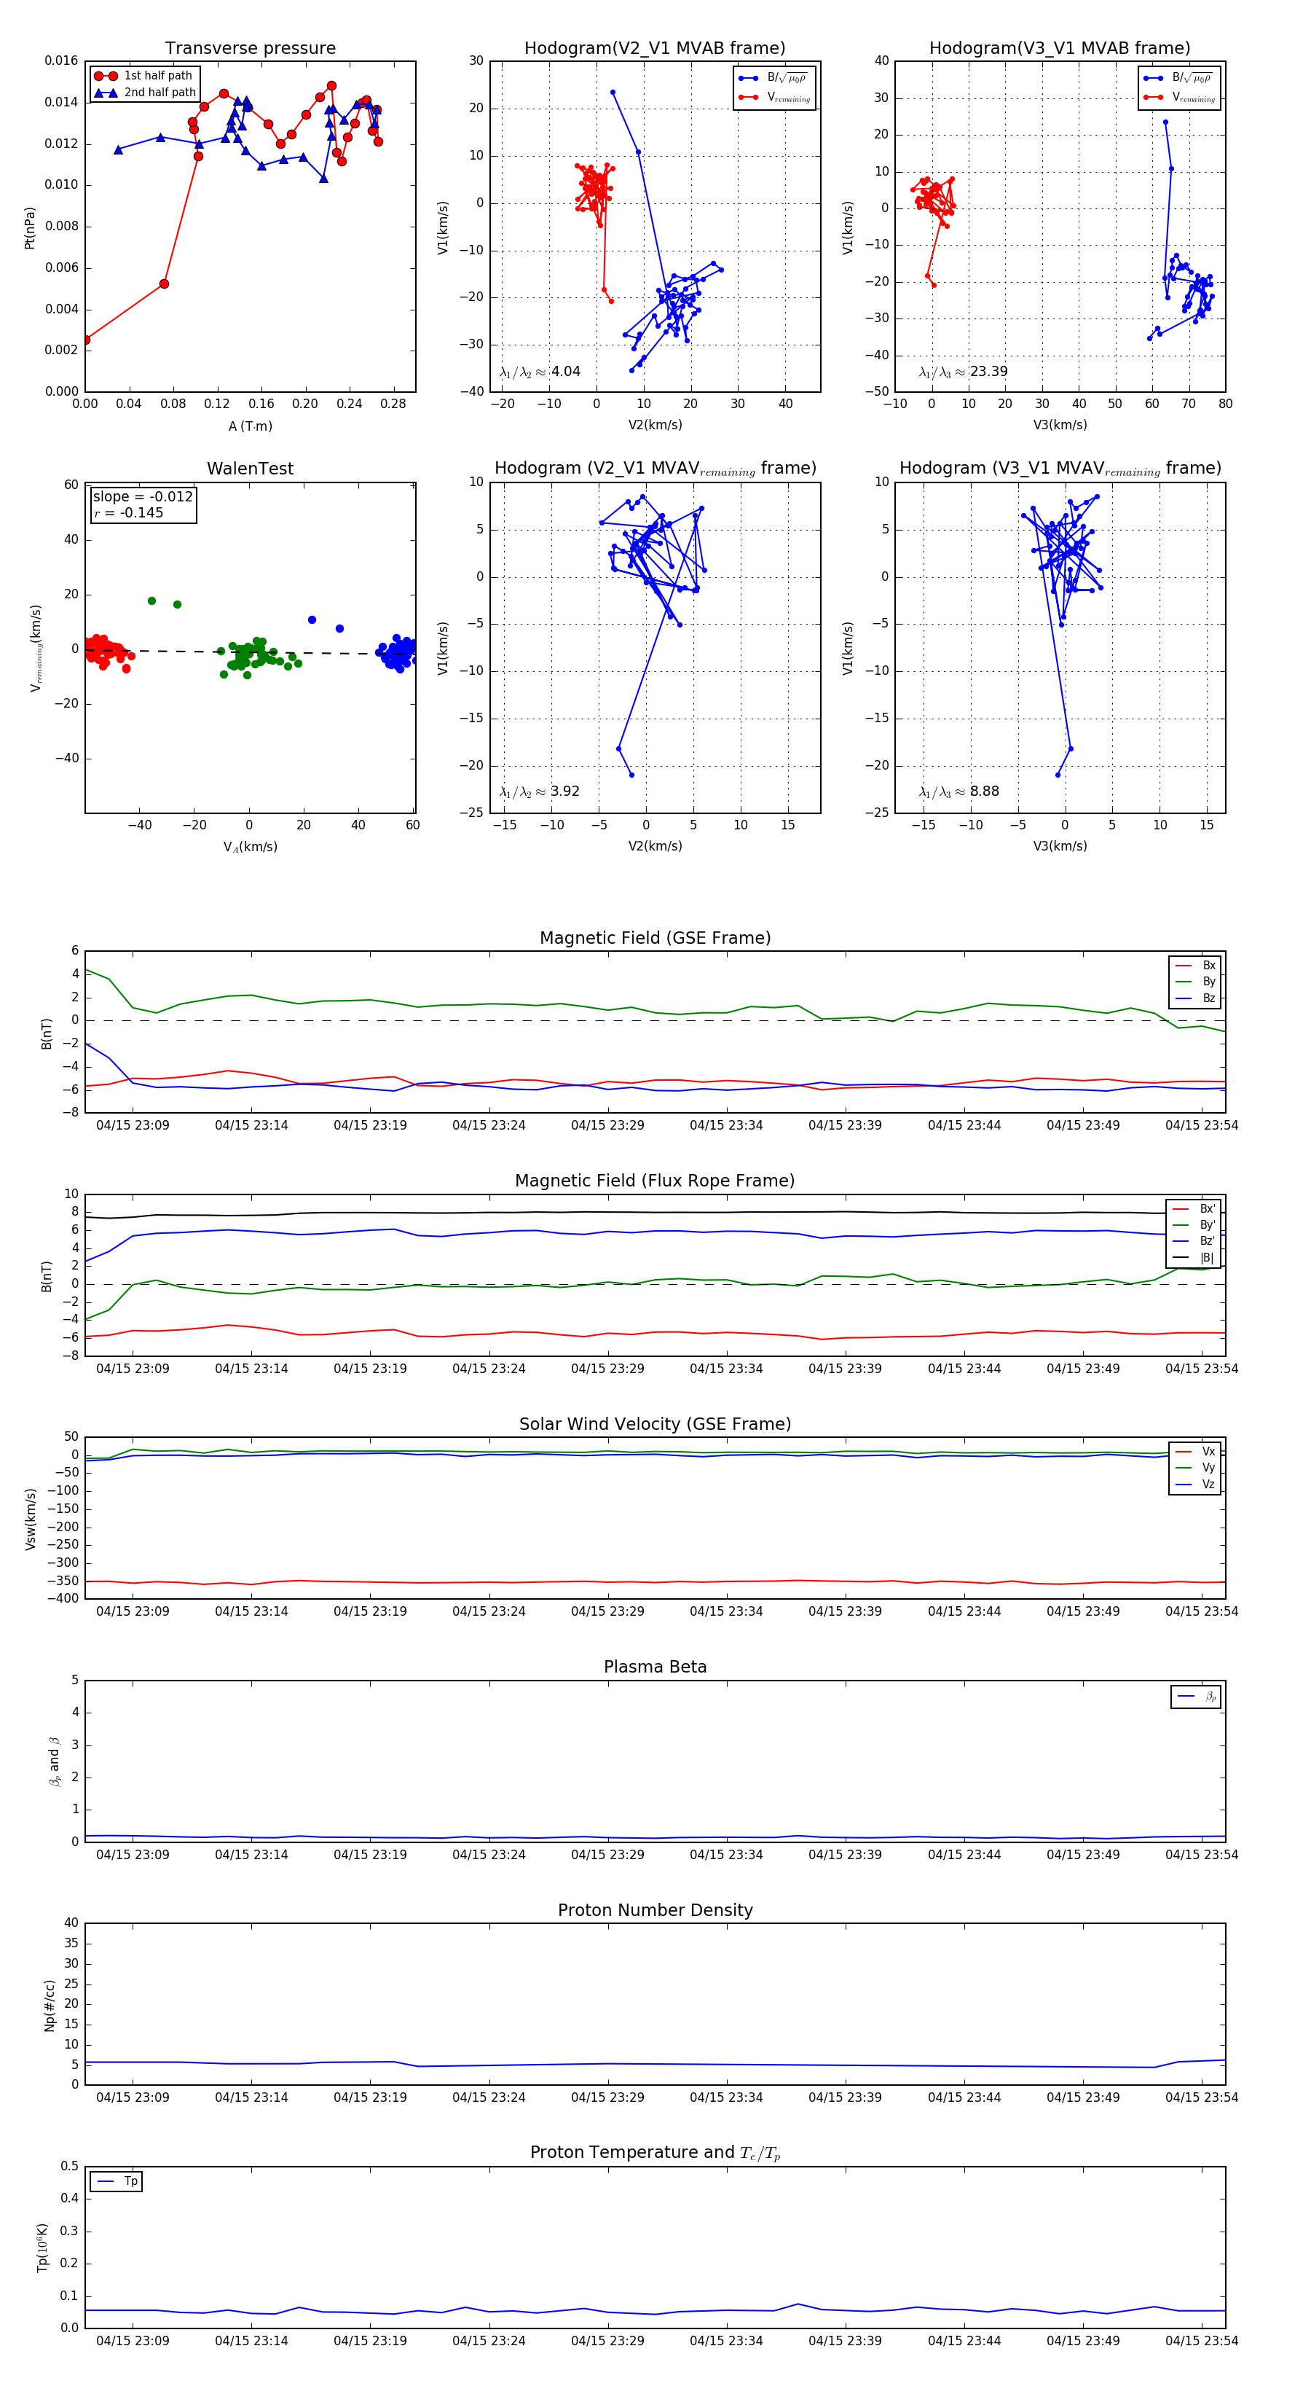This screenshot has width=1311, height=2405.
Task: Click the 'A (T·m)' x-axis label
Action: point(250,426)
